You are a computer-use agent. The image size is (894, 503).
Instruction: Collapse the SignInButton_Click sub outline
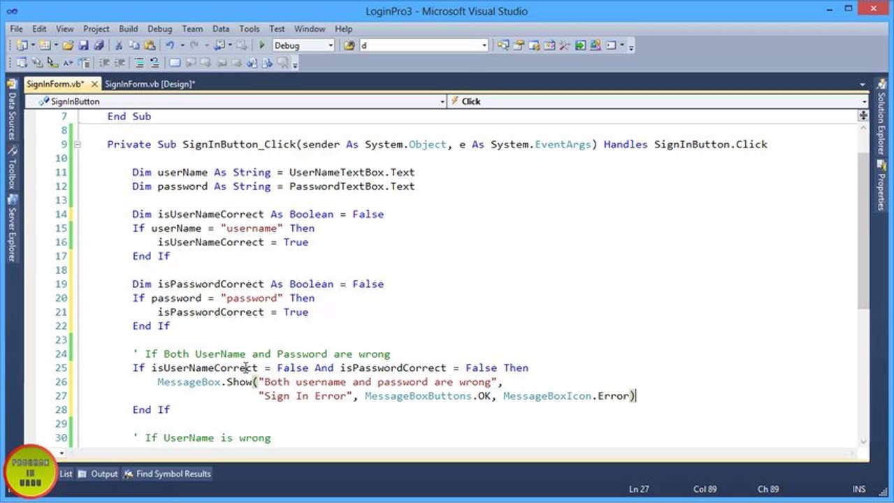pos(78,145)
